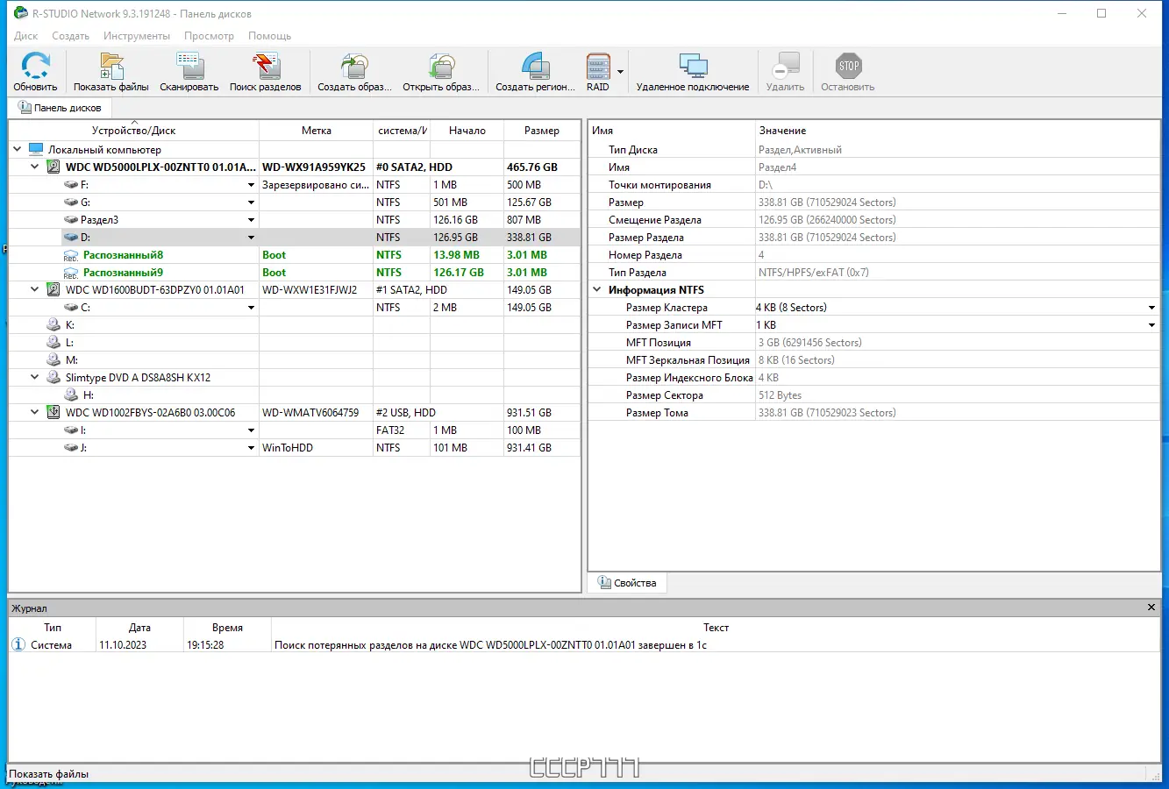
Task: Click the Открыть образ toolbar icon
Action: 441,67
